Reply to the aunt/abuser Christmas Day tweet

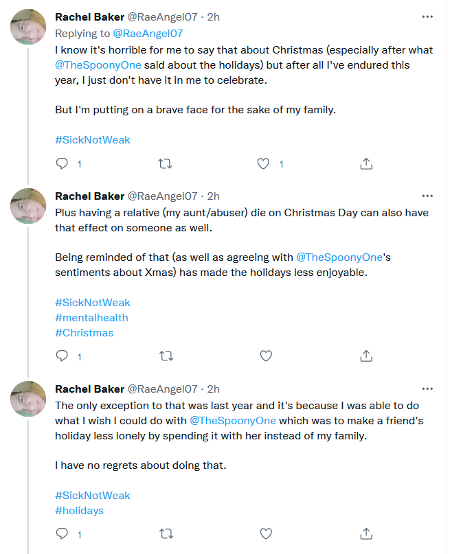(63, 356)
